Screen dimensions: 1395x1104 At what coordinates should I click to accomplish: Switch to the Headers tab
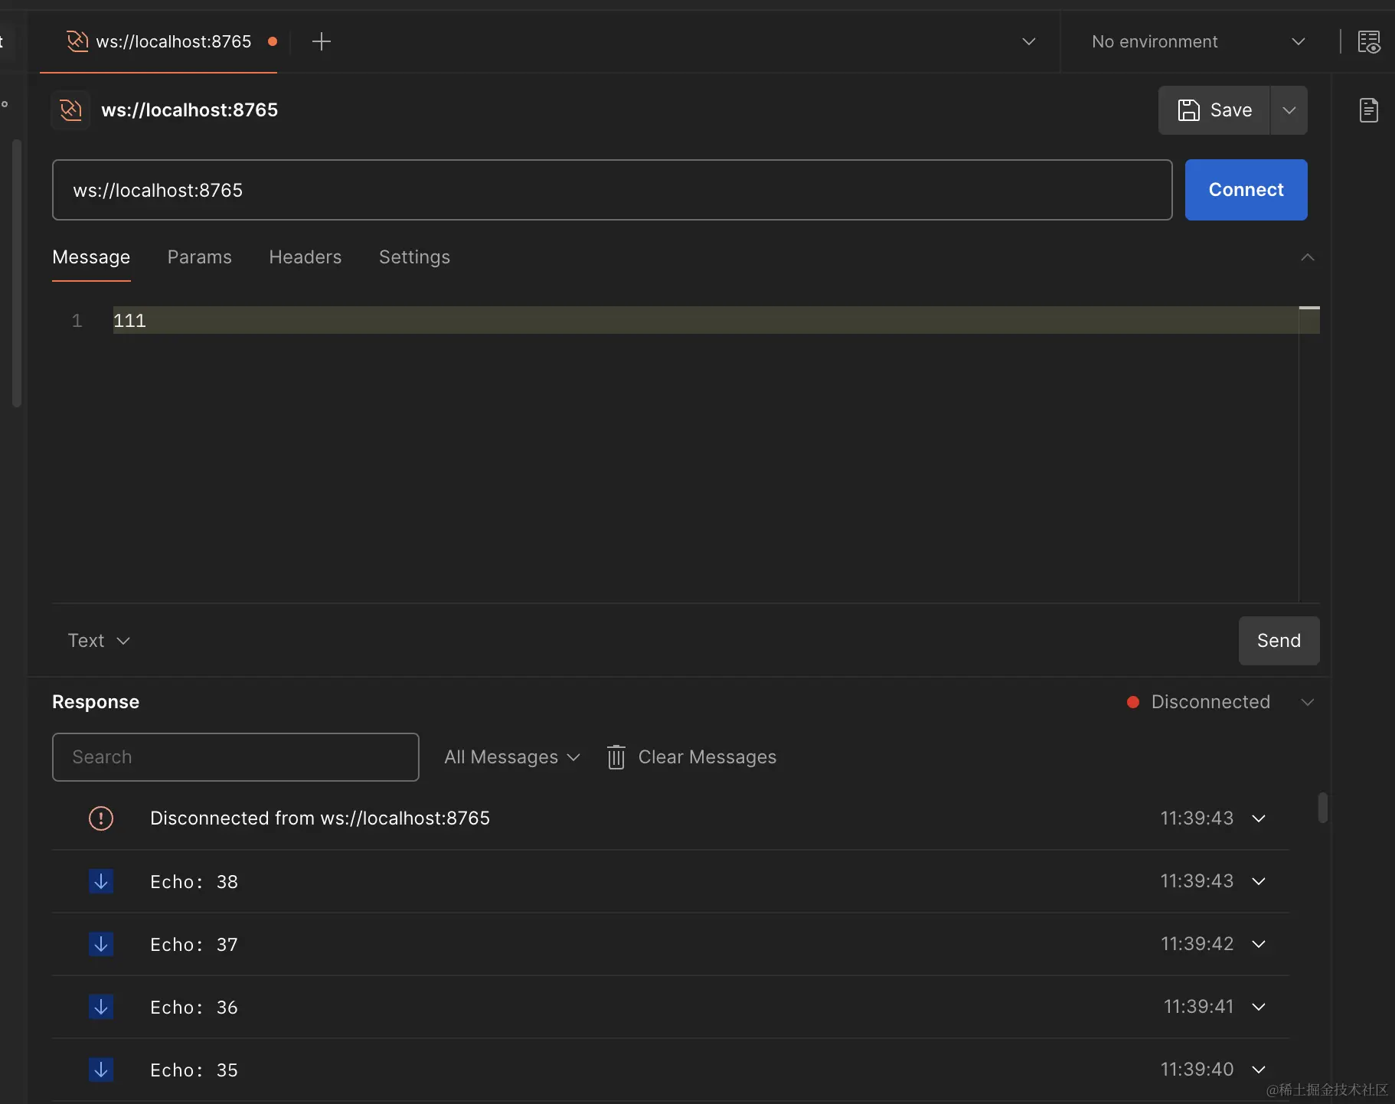[305, 257]
